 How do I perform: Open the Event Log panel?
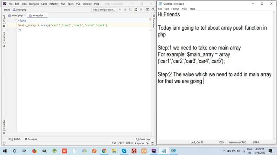click(x=143, y=139)
